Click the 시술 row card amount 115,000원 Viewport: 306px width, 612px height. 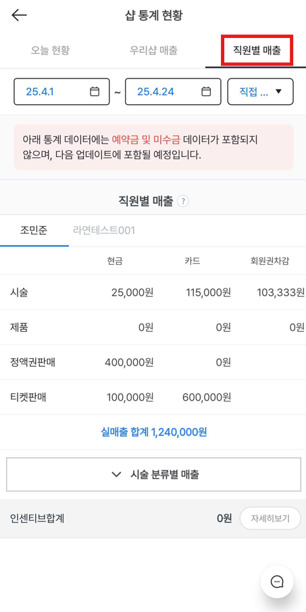207,292
